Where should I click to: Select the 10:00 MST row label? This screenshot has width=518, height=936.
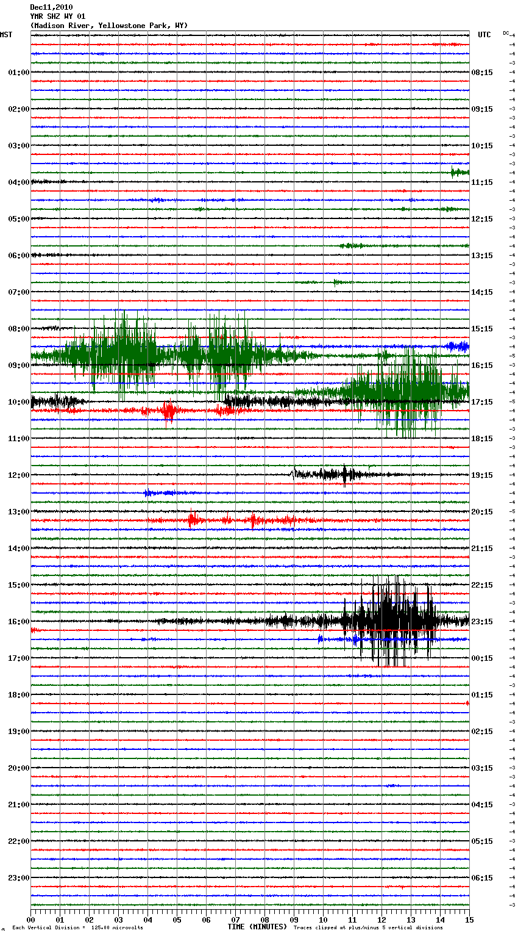pos(18,402)
